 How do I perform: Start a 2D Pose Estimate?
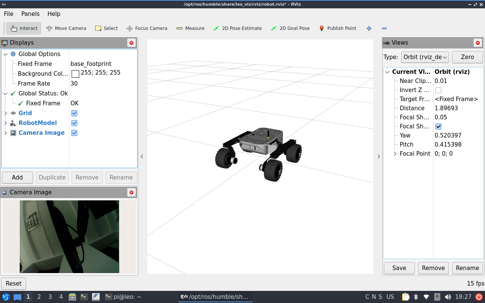click(238, 28)
